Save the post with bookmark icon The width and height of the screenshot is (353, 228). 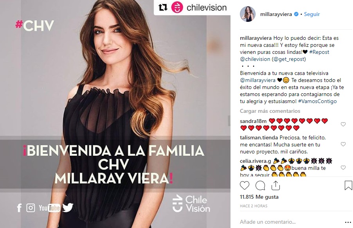click(x=348, y=185)
